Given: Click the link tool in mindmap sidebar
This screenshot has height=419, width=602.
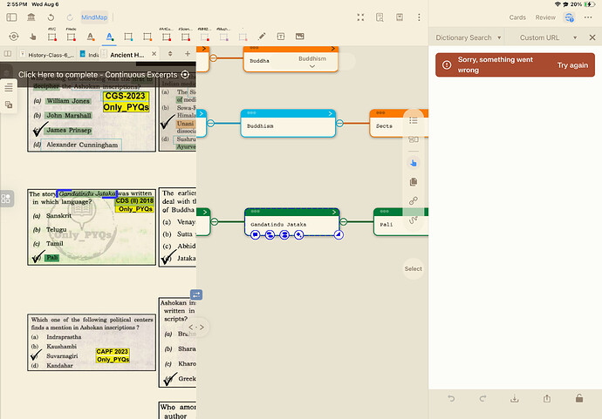Looking at the screenshot, I should pos(414,200).
